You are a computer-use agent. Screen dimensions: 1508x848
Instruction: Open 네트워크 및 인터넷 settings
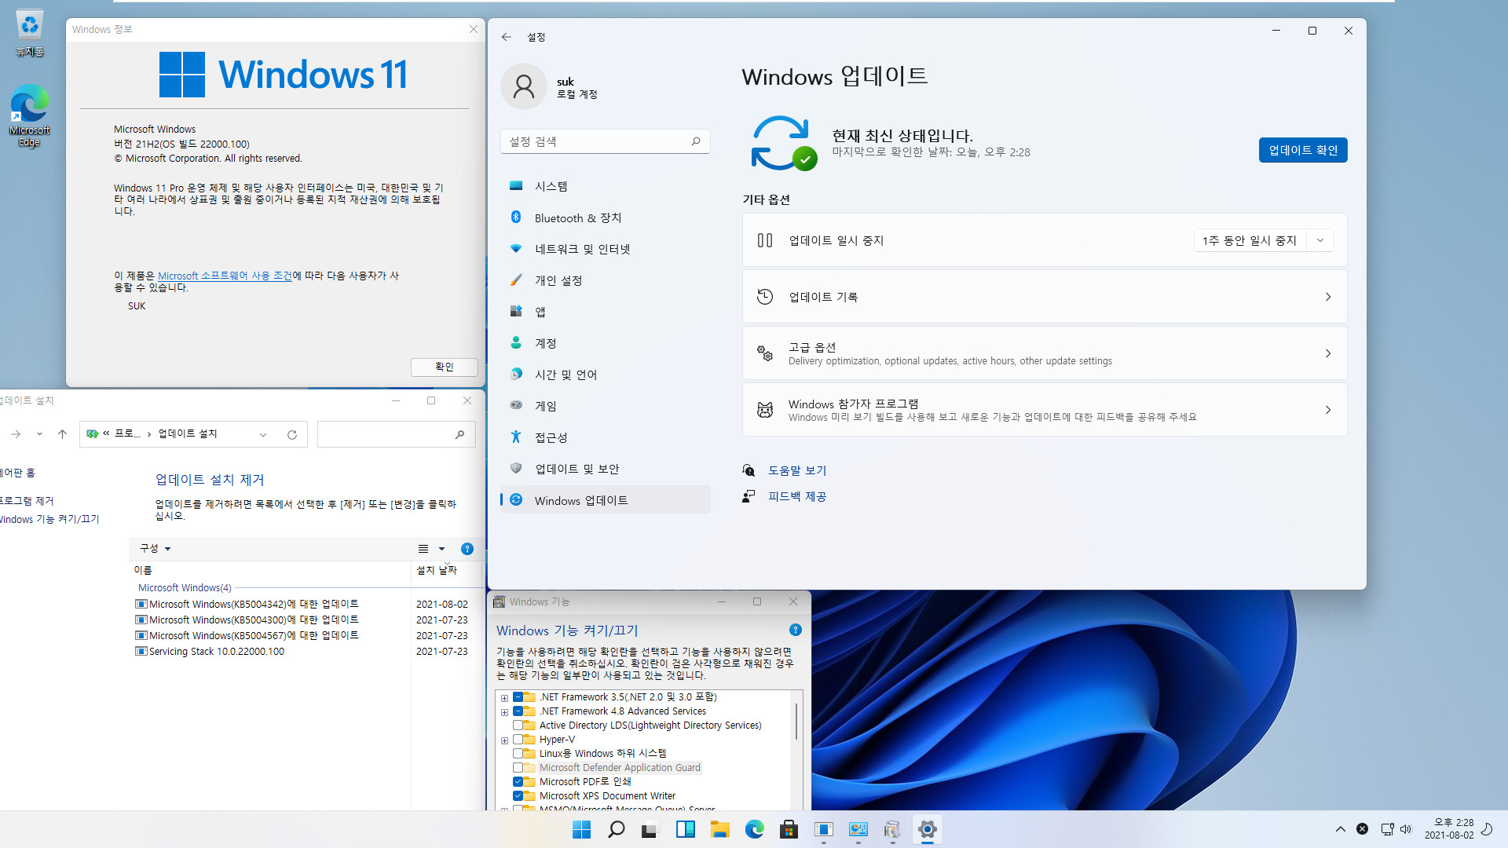(x=606, y=249)
